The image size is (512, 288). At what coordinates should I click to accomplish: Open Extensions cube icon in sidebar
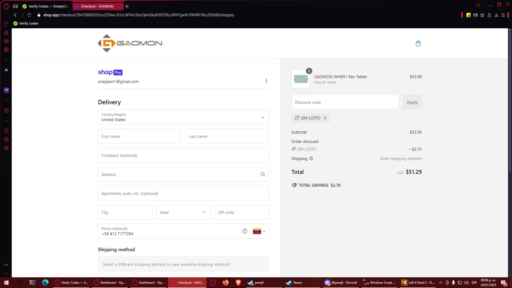[6, 139]
